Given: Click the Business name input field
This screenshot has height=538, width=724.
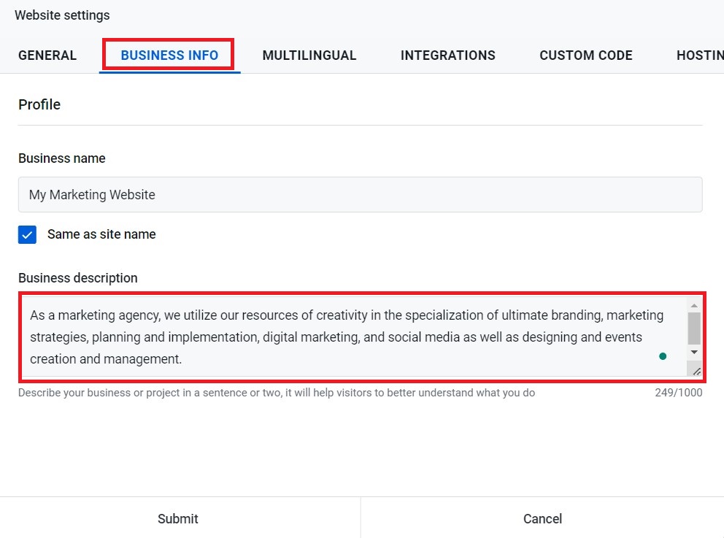Looking at the screenshot, I should click(360, 195).
